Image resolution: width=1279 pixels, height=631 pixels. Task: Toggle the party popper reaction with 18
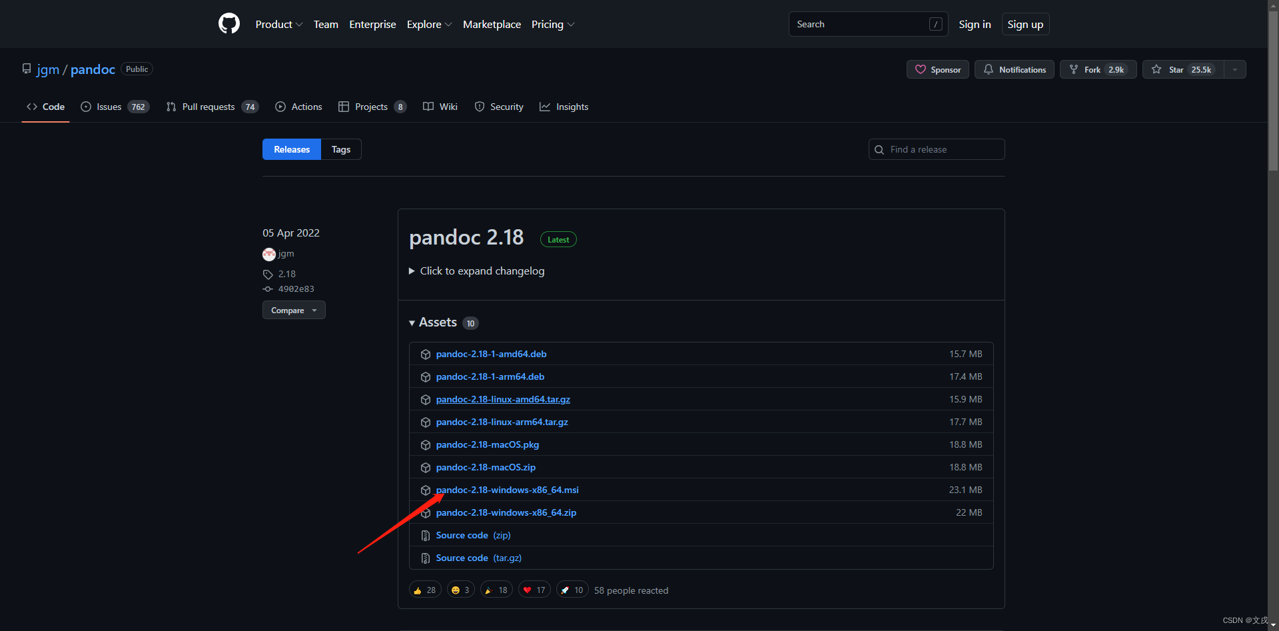coord(496,590)
